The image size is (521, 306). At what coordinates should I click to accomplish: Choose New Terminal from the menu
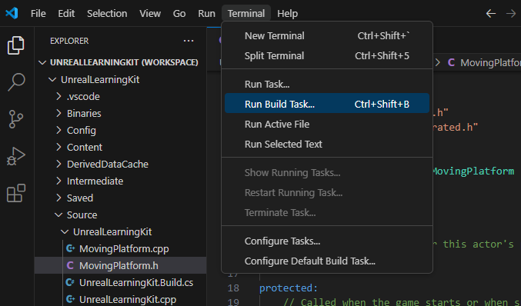click(x=327, y=36)
